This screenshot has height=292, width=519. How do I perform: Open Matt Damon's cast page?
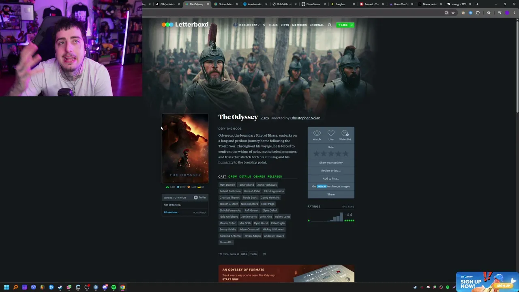(227, 185)
